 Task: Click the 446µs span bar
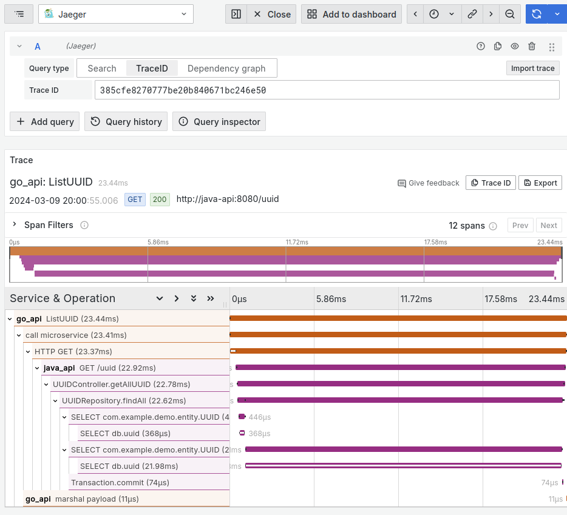[x=242, y=417]
